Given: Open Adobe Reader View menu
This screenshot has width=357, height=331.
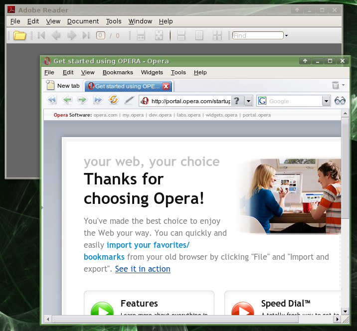Looking at the screenshot, I should coord(53,21).
